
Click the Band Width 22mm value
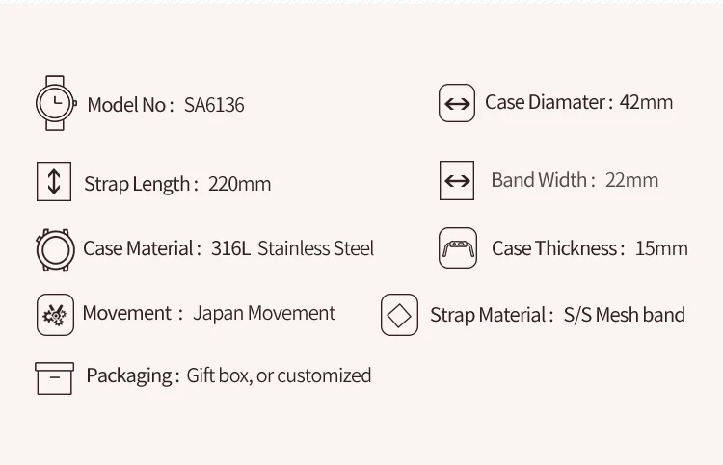[631, 180]
